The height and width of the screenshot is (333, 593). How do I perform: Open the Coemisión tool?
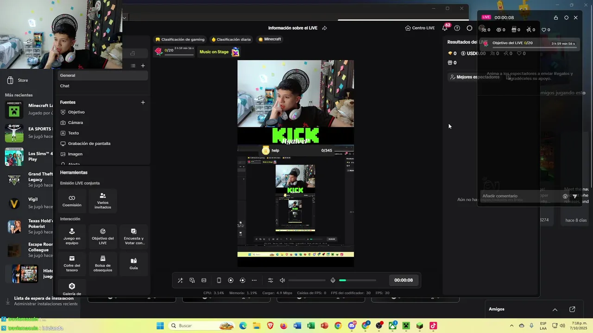click(x=72, y=201)
